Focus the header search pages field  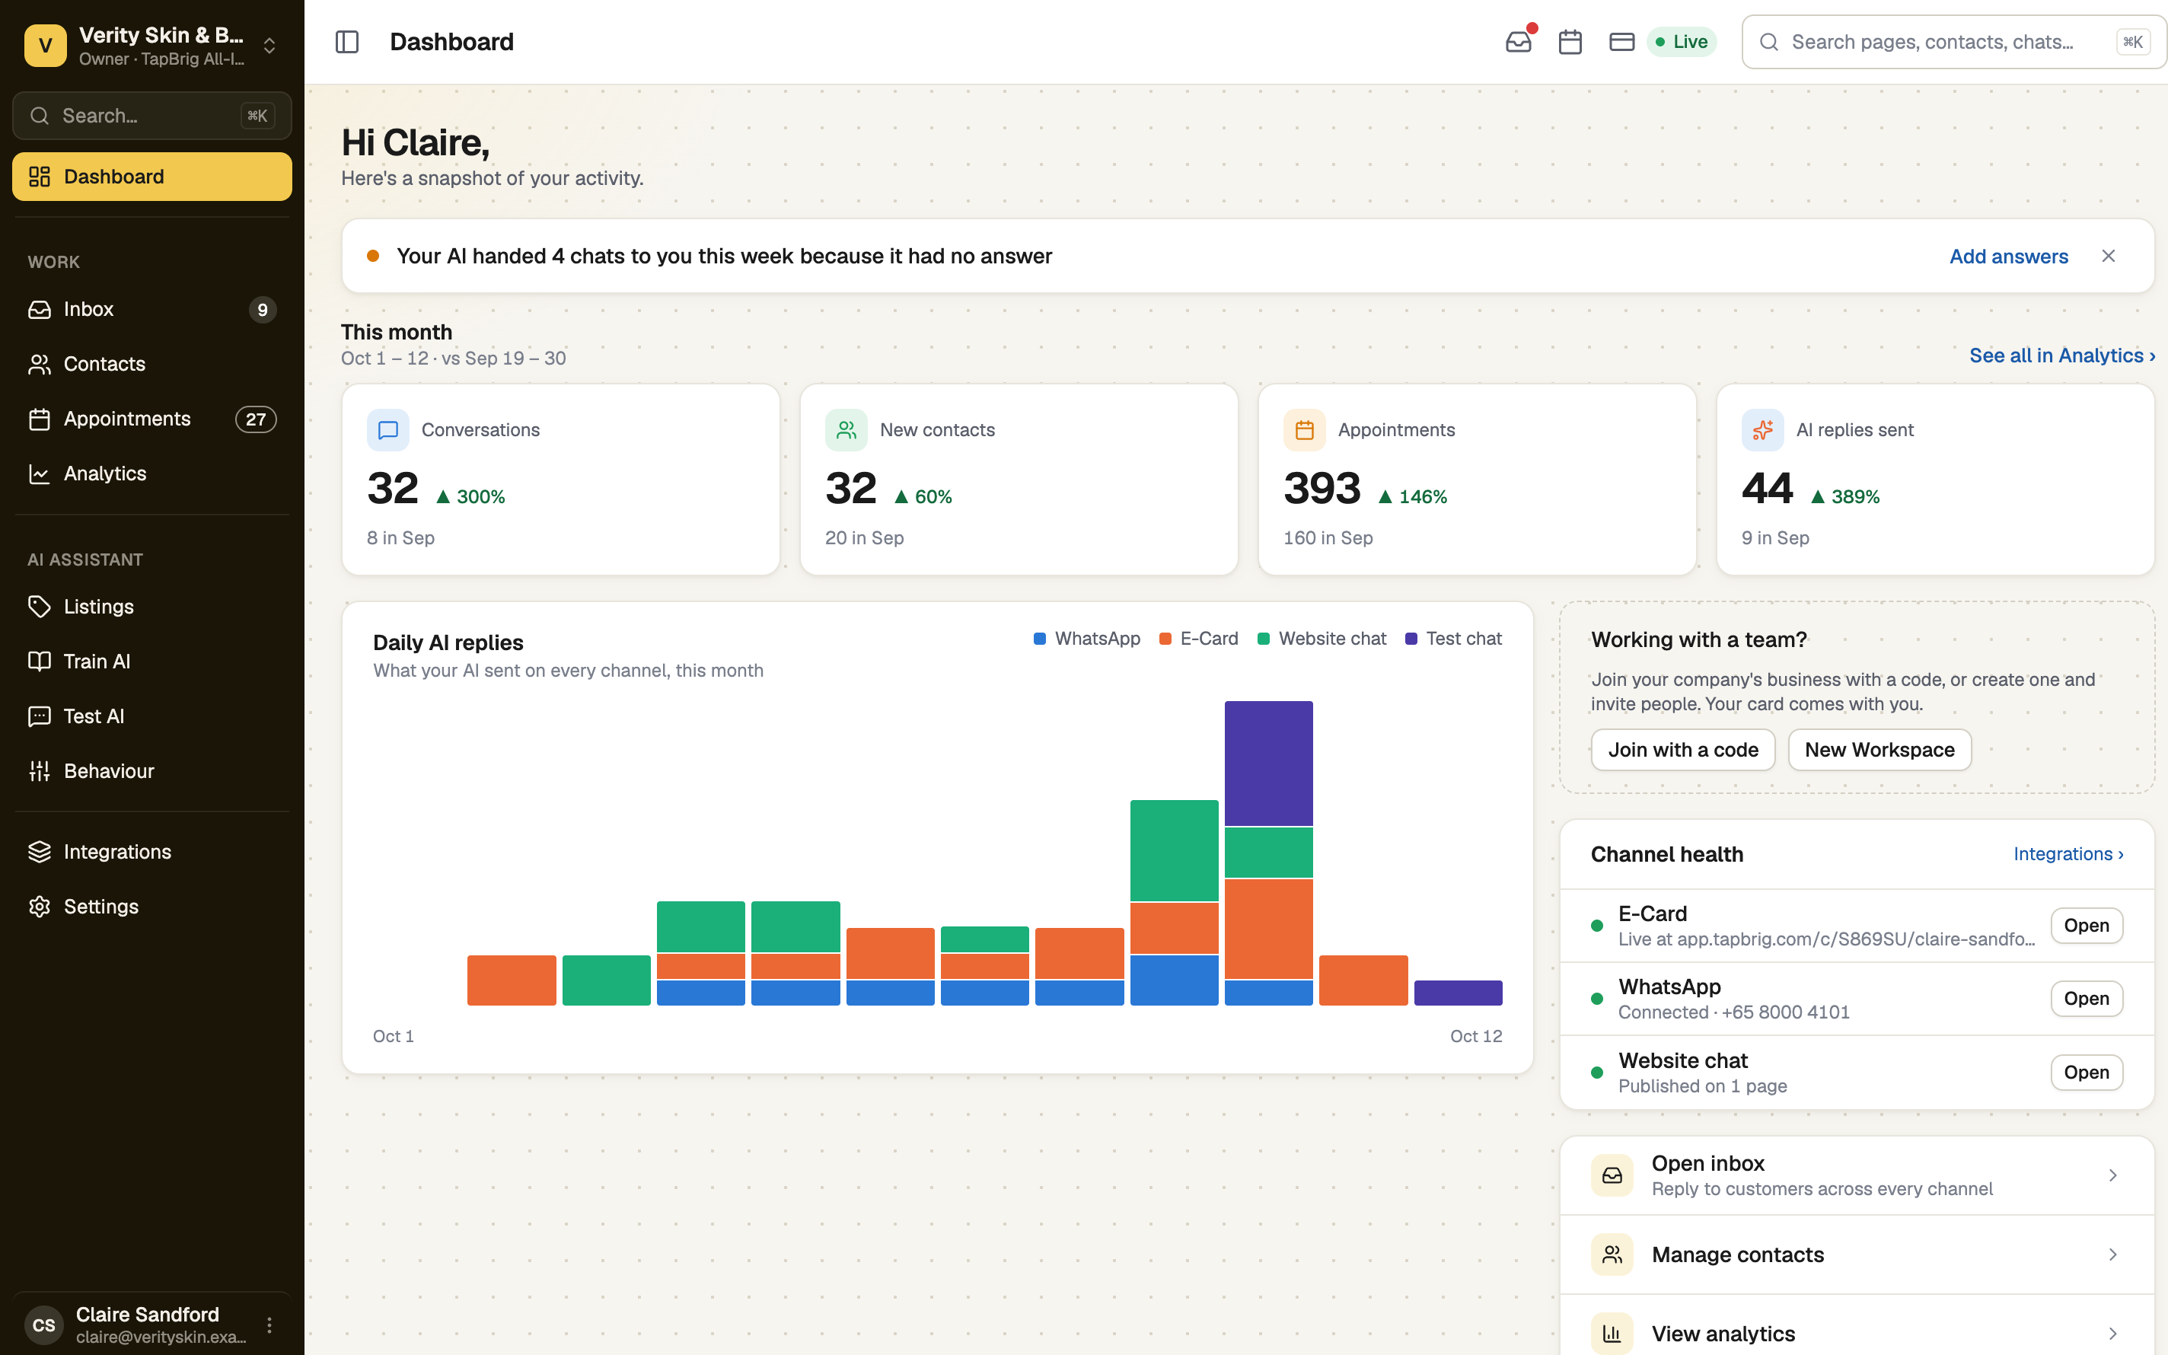point(1953,42)
